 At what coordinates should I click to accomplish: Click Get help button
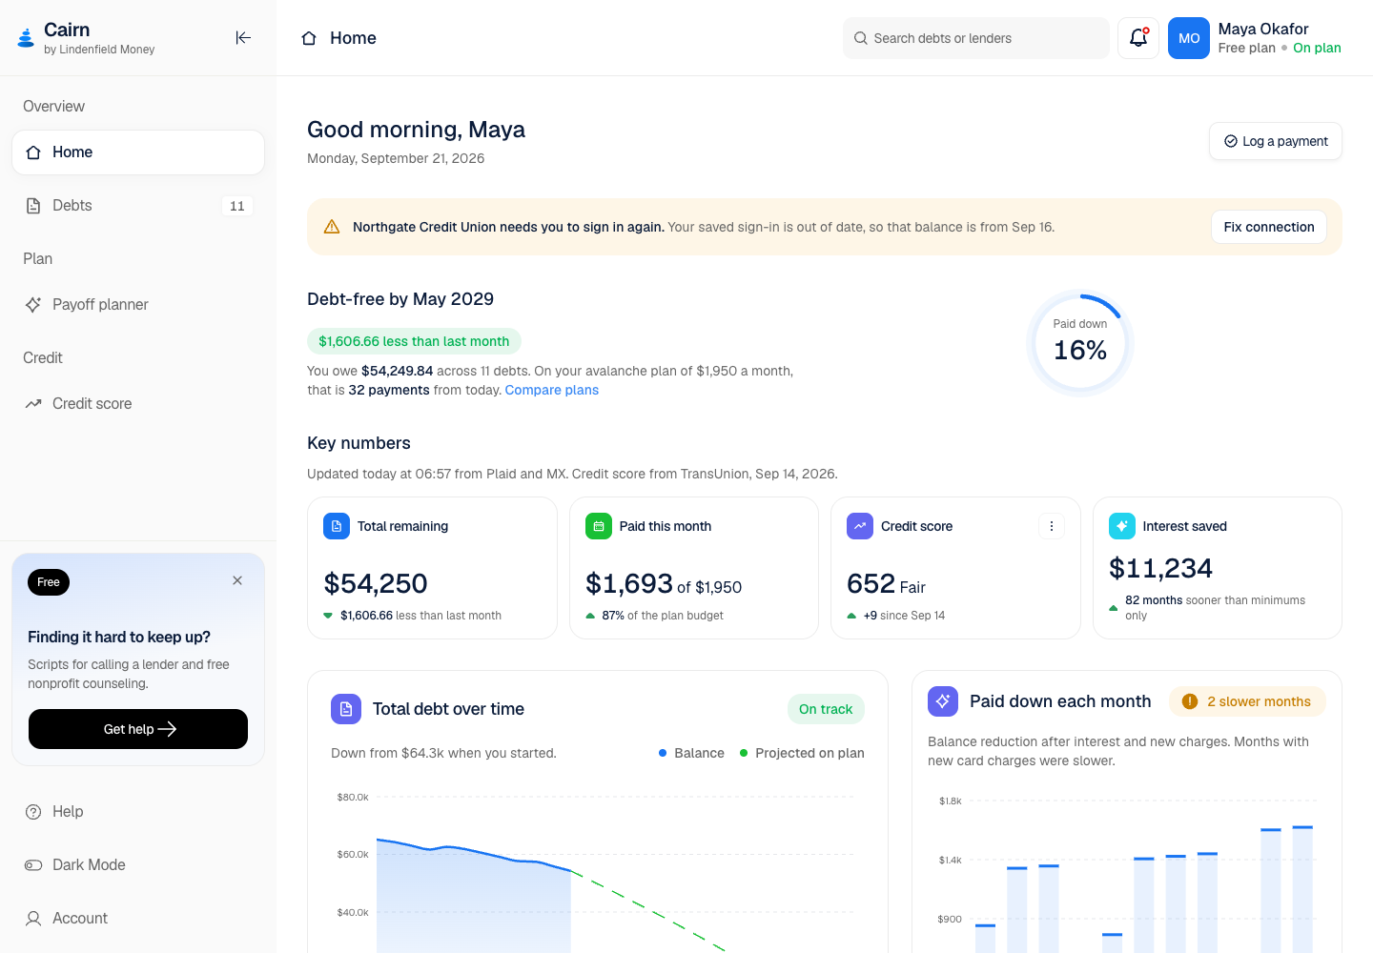pos(138,729)
